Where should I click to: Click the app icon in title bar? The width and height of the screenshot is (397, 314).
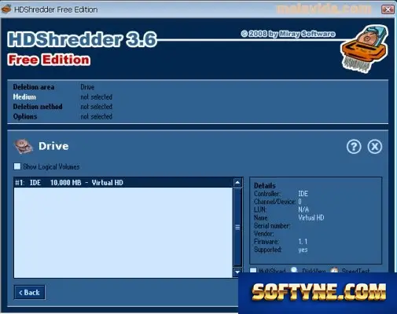(x=6, y=9)
